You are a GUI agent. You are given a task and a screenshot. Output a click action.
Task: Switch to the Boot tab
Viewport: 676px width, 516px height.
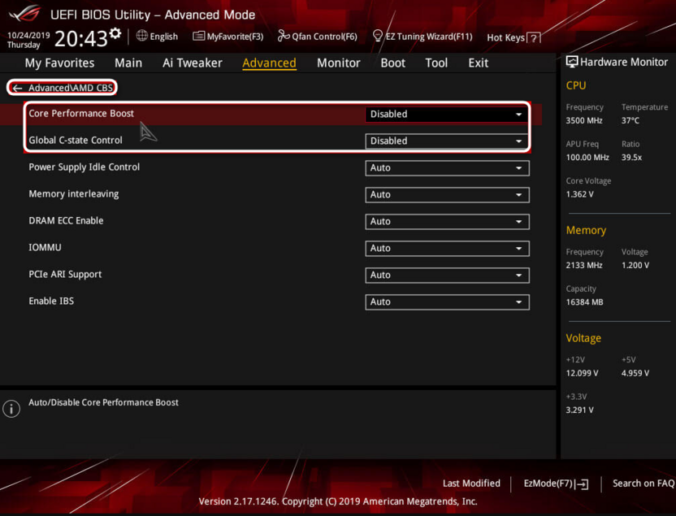tap(392, 63)
